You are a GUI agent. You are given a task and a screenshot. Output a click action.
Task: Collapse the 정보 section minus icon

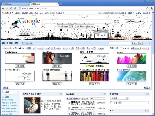3,97
